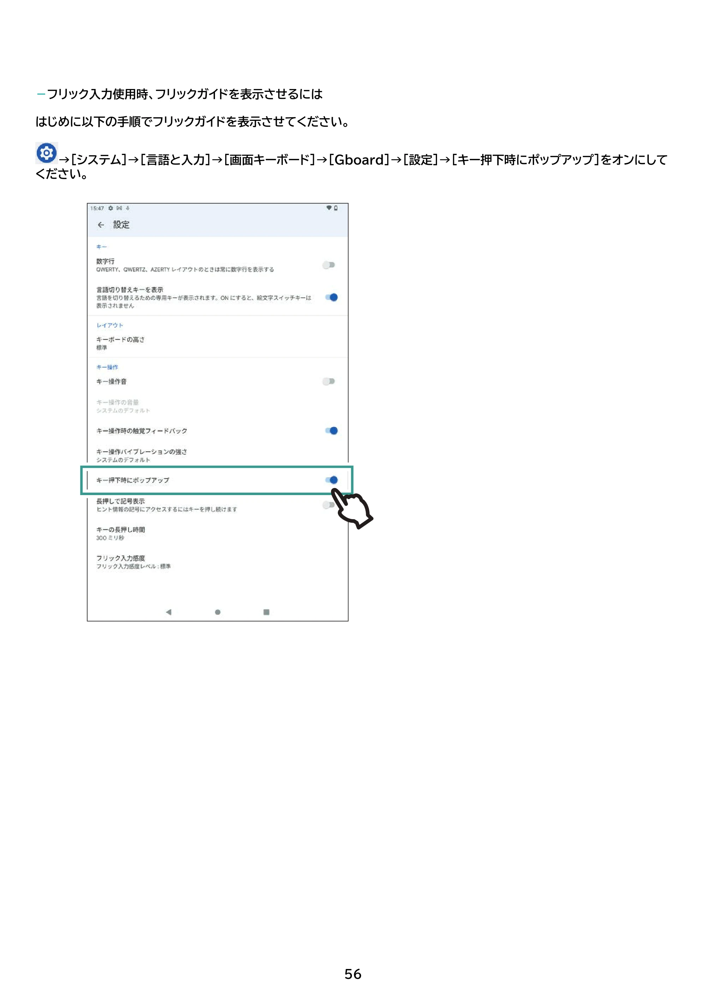Viewport: 706px width, 999px height.
Task: Tap the Wi-Fi icon in status bar
Action: click(329, 208)
